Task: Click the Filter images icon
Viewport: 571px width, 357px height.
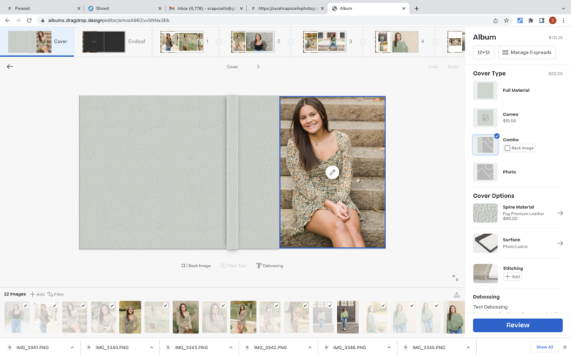Action: click(x=51, y=294)
